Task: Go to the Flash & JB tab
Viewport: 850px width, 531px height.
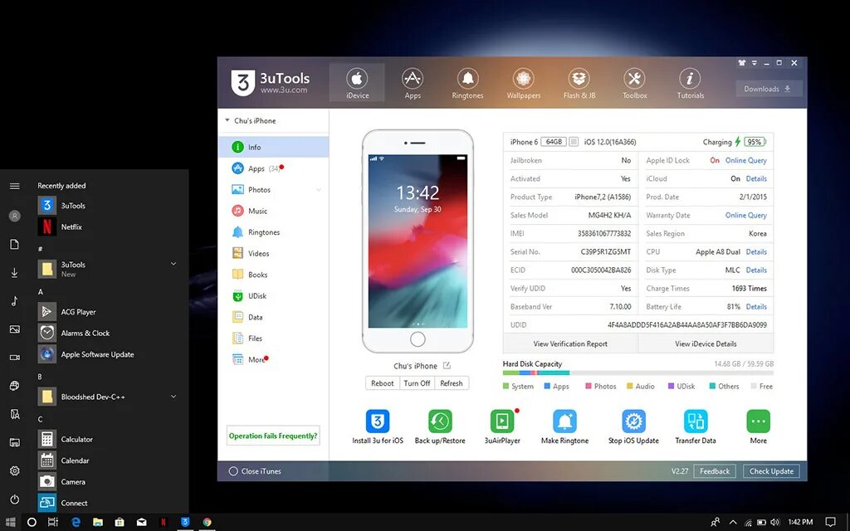Action: click(579, 83)
